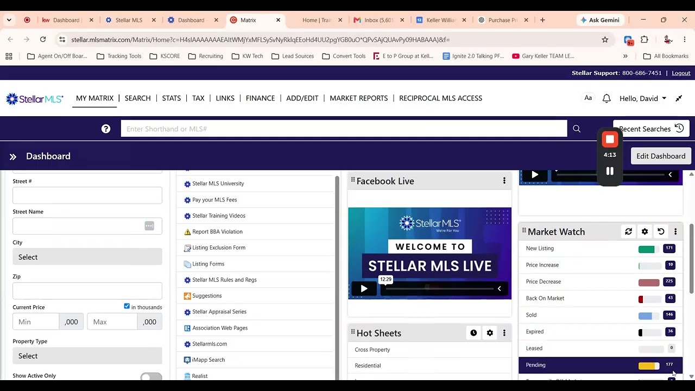Select the Pending row in Market Watch
The image size is (695, 391).
click(601, 365)
